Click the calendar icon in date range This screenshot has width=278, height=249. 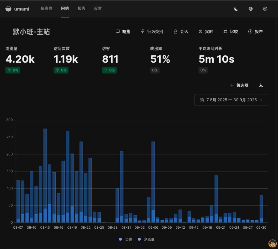(202, 100)
